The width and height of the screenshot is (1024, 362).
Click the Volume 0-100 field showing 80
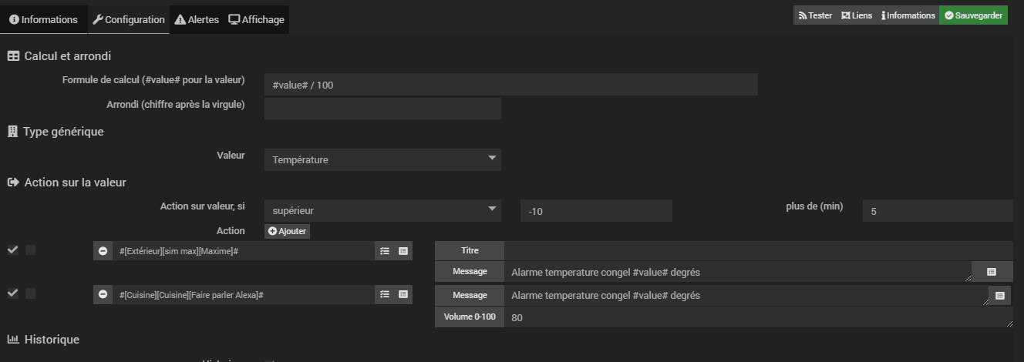click(756, 317)
